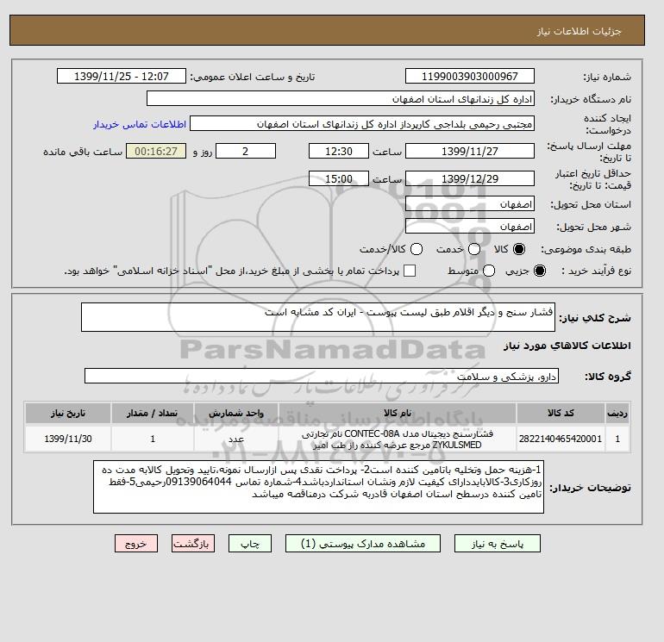This screenshot has width=664, height=642.
Task: Toggle the Islamic treasury bonds payment checkbox
Action: [x=410, y=271]
